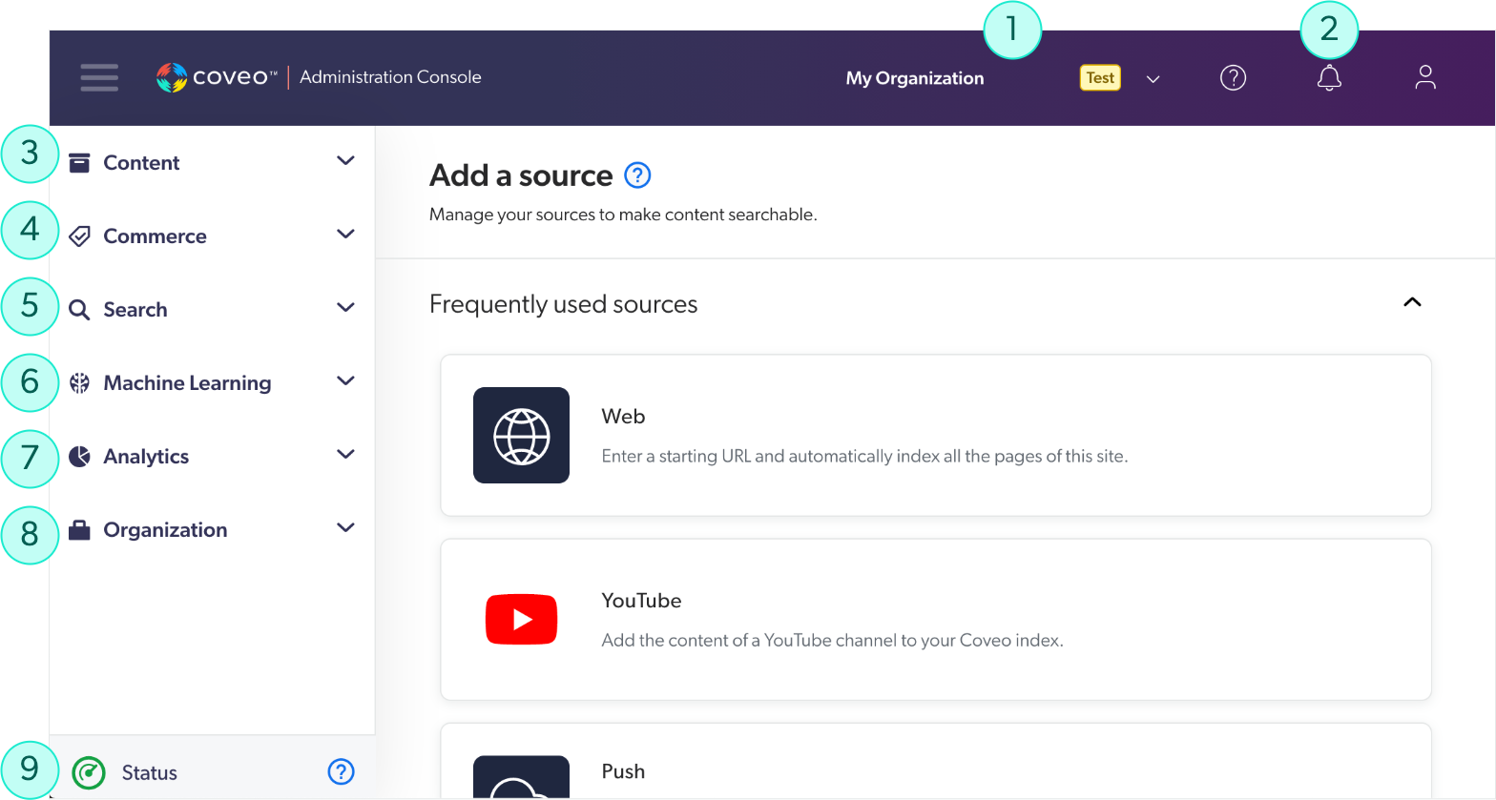
Task: Click the Administration Console title text
Action: [390, 77]
